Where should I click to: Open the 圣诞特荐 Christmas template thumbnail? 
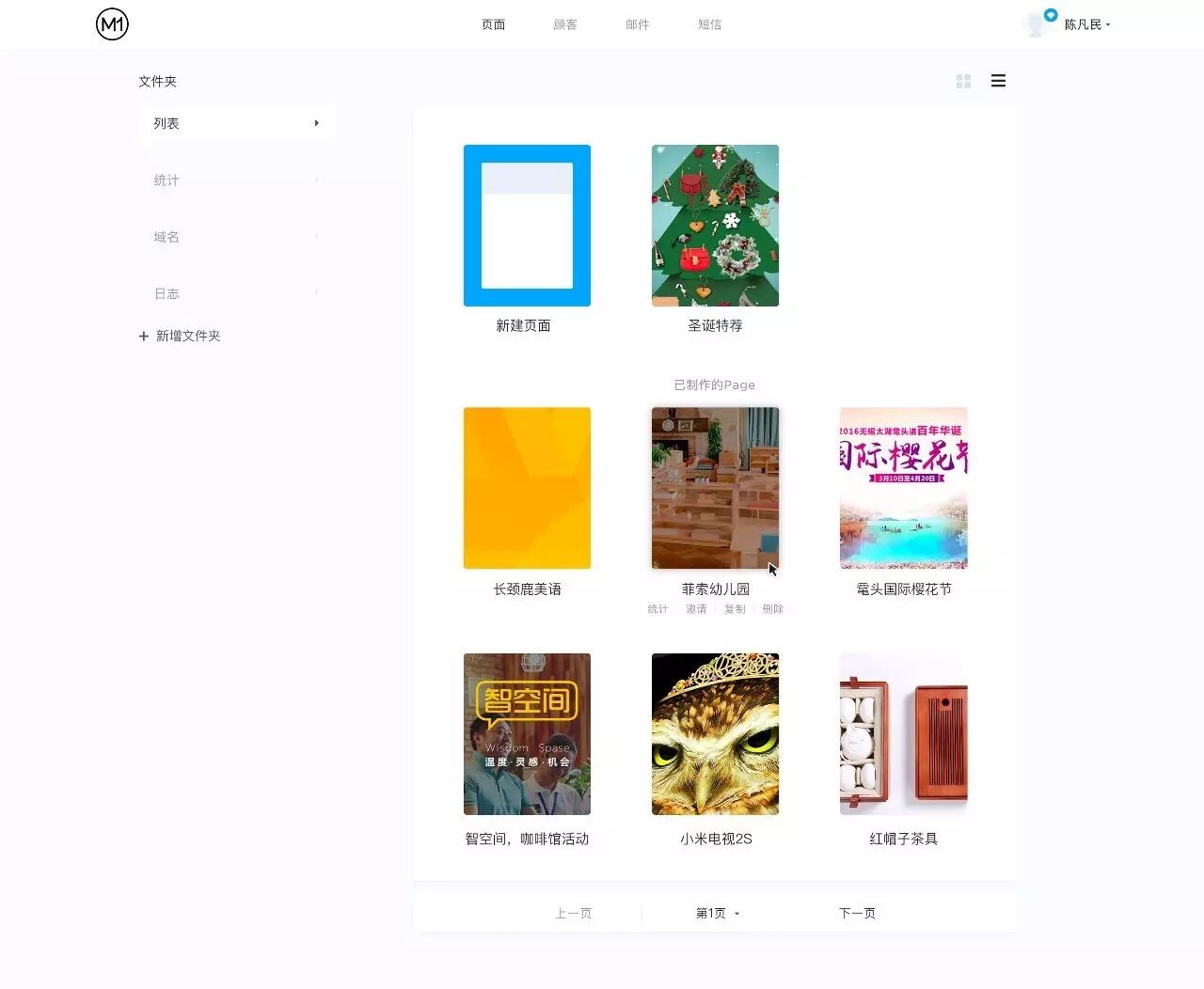tap(715, 226)
